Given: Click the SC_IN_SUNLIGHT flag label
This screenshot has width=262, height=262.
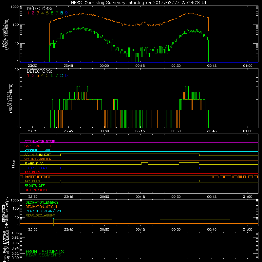Looking at the screenshot, I should click(38, 155).
